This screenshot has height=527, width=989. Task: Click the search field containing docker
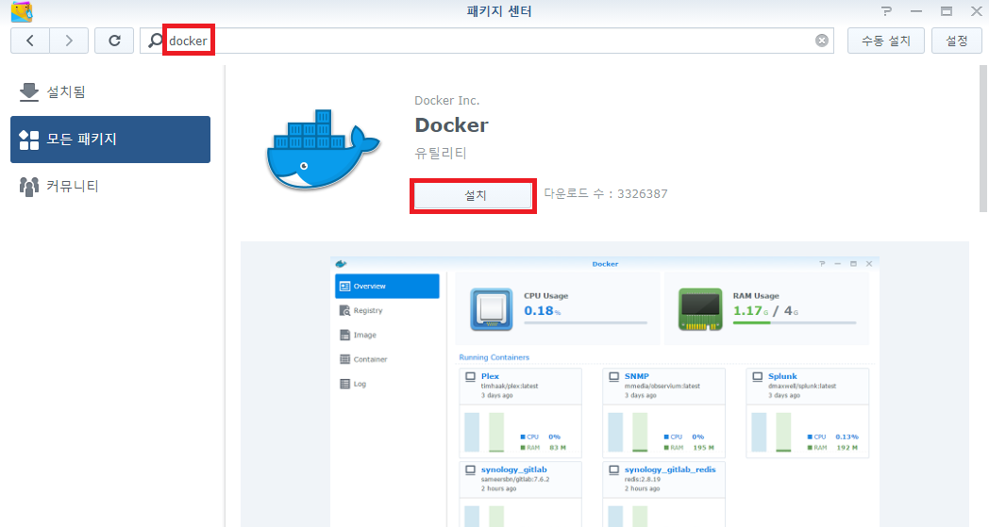tap(486, 41)
